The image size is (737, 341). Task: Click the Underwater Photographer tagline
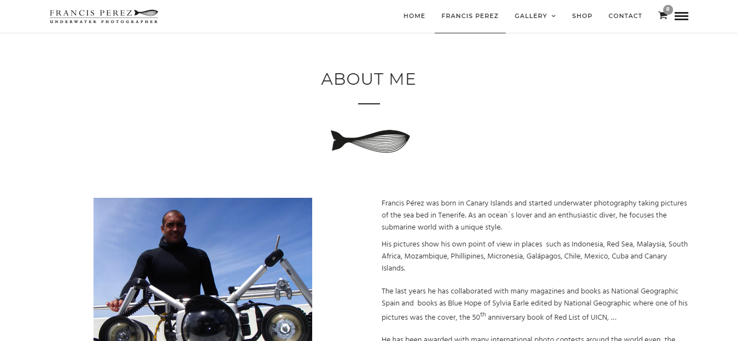tap(104, 21)
